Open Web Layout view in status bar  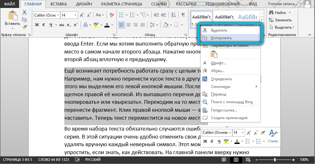248,159
